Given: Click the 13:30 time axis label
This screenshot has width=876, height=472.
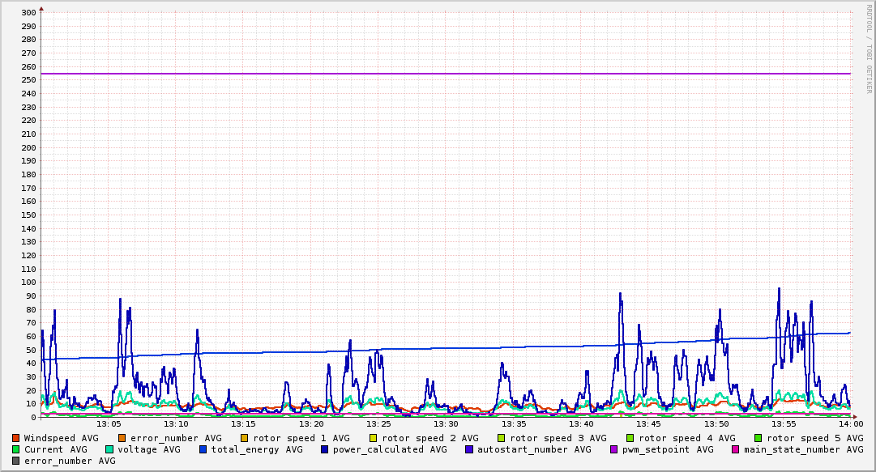Looking at the screenshot, I should coord(447,424).
